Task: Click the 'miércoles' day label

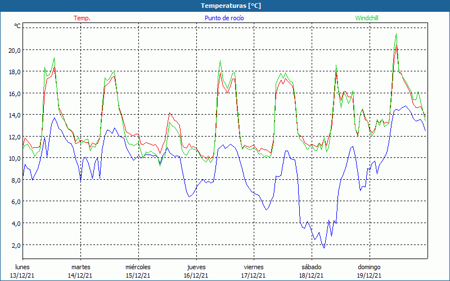Action: (x=138, y=267)
